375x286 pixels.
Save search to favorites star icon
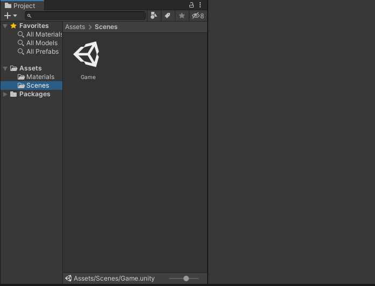point(182,16)
